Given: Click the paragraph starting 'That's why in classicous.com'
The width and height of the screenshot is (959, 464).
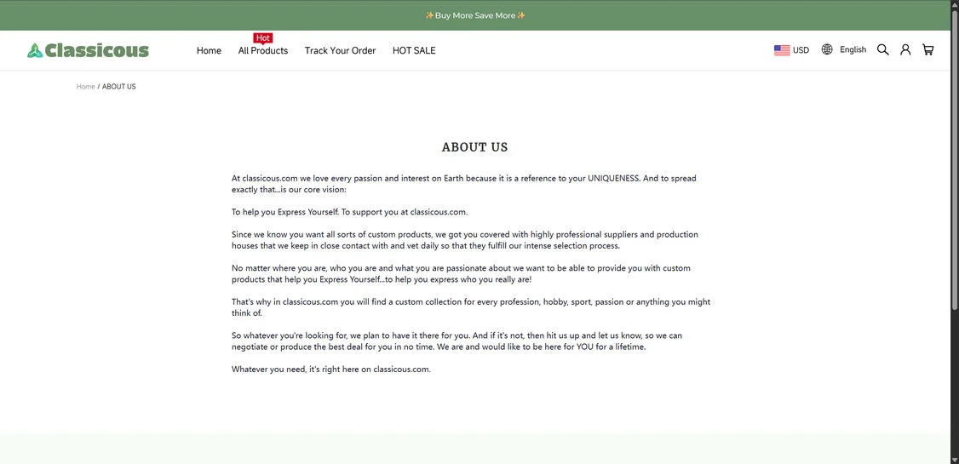Looking at the screenshot, I should tap(471, 307).
